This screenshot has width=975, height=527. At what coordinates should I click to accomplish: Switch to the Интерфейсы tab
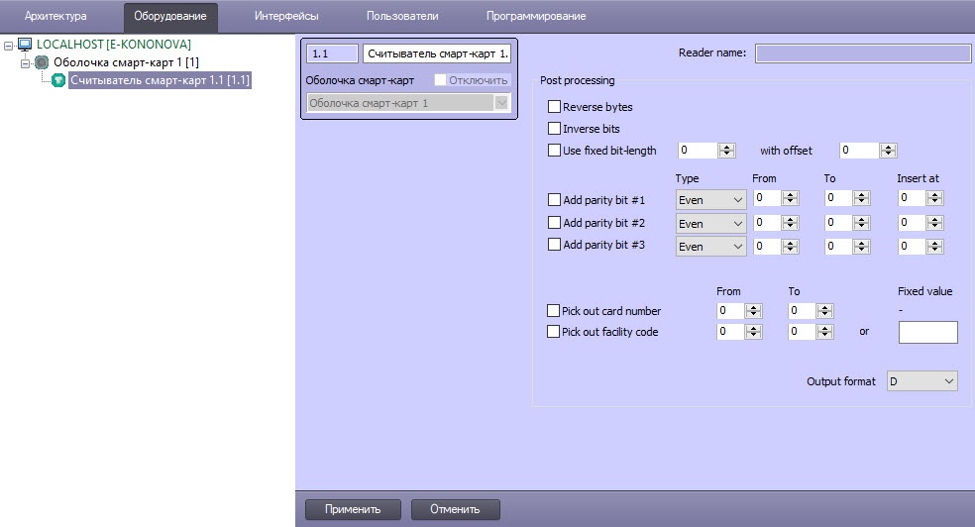tap(286, 16)
